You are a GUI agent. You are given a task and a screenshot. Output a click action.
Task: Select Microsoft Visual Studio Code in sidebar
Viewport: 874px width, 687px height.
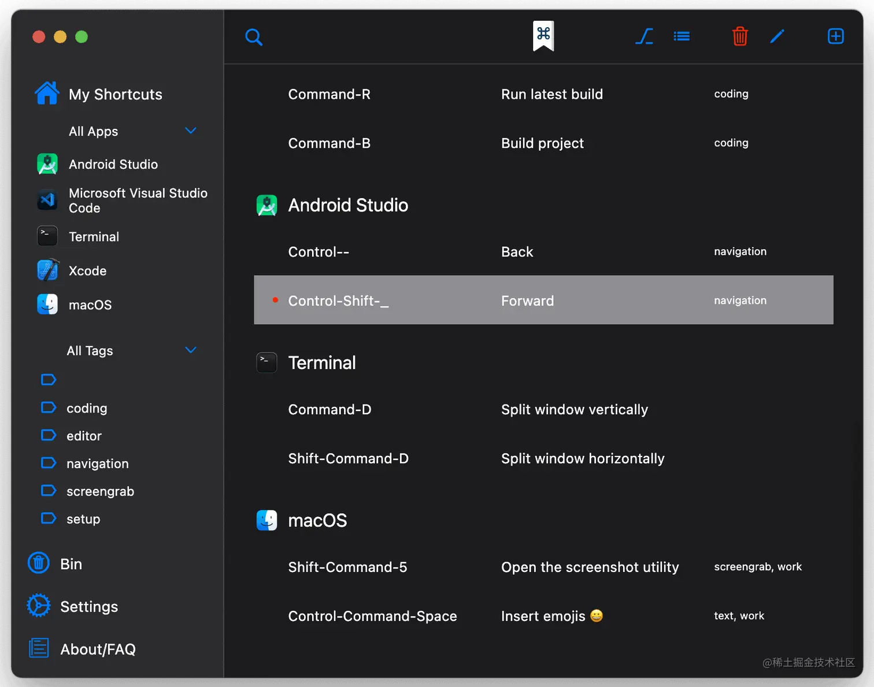138,200
